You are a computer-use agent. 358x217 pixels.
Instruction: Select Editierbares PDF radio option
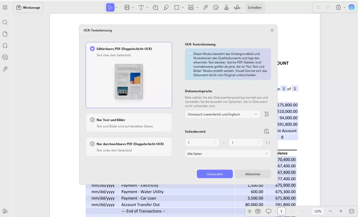92,49
